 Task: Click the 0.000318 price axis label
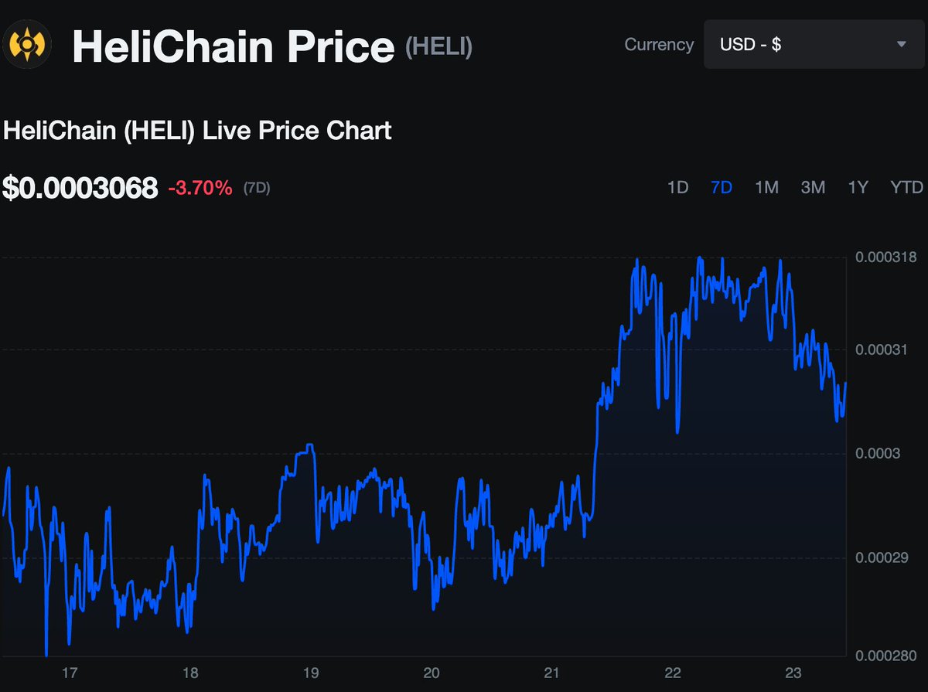pyautogui.click(x=885, y=257)
